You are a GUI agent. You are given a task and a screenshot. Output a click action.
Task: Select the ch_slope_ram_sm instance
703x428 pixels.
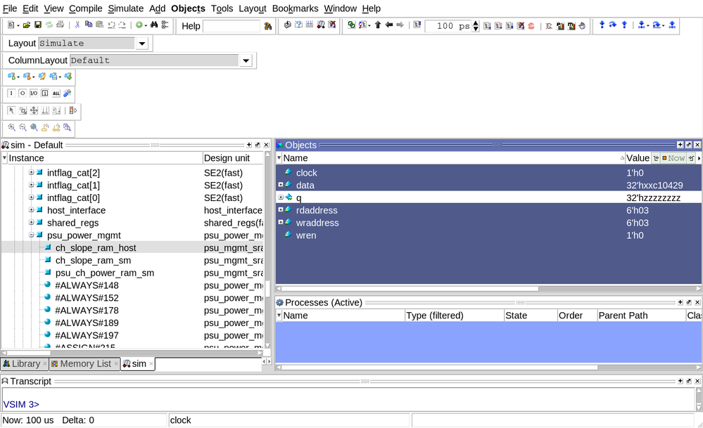[93, 260]
